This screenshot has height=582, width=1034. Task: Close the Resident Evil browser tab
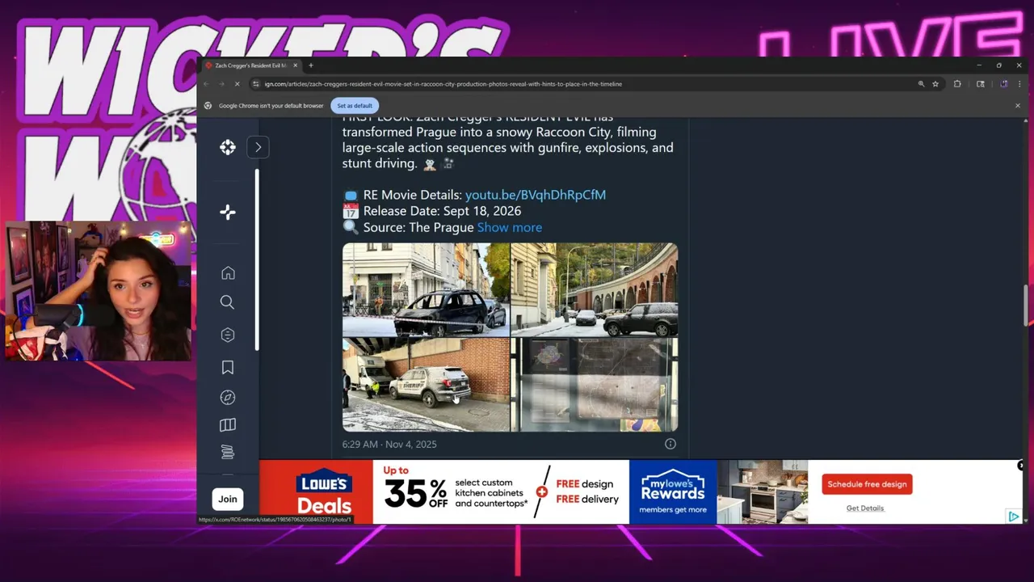click(x=295, y=65)
